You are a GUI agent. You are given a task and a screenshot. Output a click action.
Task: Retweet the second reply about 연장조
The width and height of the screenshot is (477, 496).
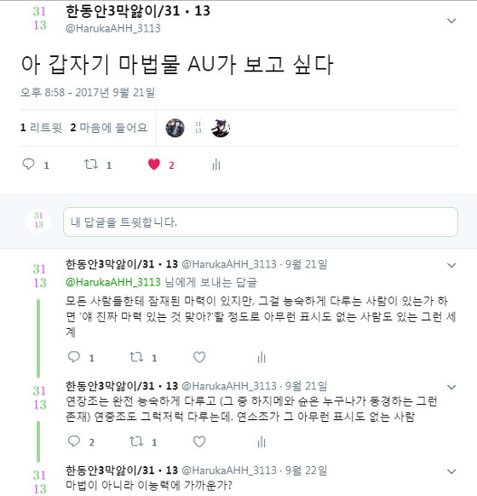point(136,441)
